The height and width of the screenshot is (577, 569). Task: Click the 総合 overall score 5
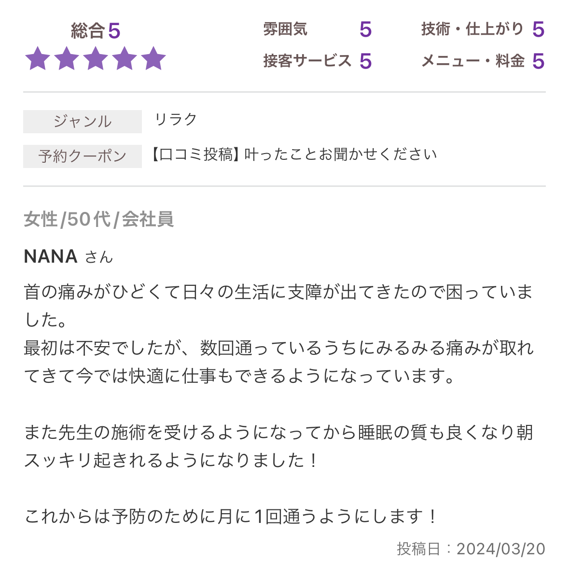point(114,31)
